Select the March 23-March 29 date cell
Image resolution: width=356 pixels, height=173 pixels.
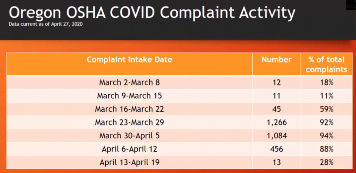(129, 122)
